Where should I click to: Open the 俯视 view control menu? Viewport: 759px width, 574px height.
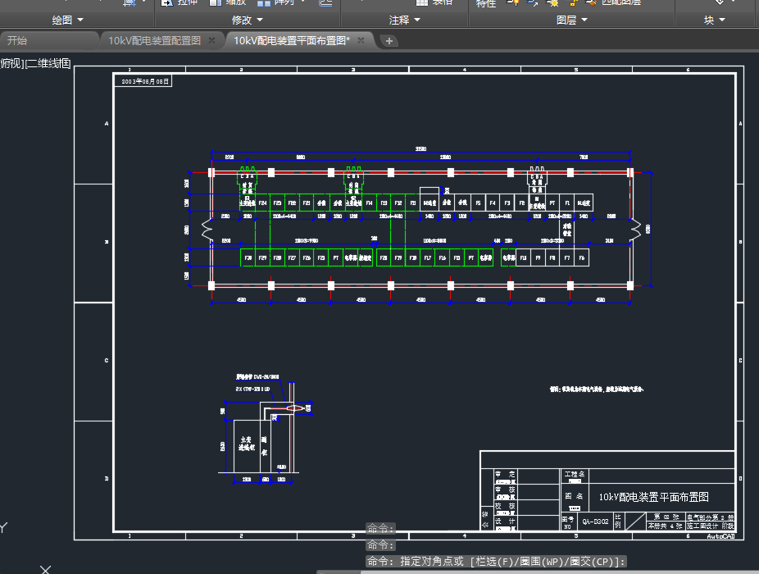point(11,63)
